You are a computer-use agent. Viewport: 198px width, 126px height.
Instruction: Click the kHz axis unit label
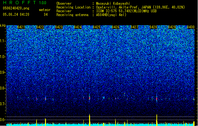point(3,26)
